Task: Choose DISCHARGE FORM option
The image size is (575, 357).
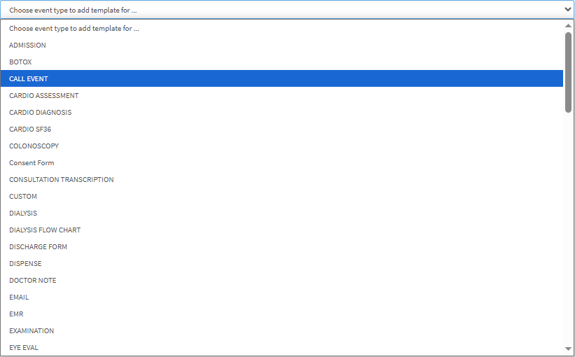Action: pyautogui.click(x=282, y=247)
